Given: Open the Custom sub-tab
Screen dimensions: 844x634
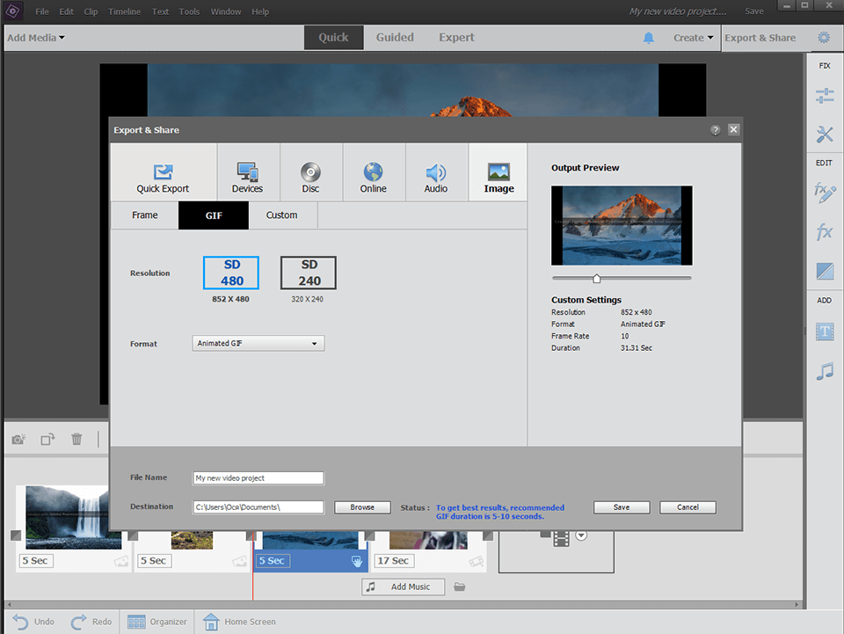Looking at the screenshot, I should [x=282, y=215].
